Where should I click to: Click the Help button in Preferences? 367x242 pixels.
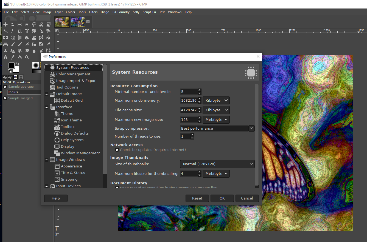(x=56, y=198)
